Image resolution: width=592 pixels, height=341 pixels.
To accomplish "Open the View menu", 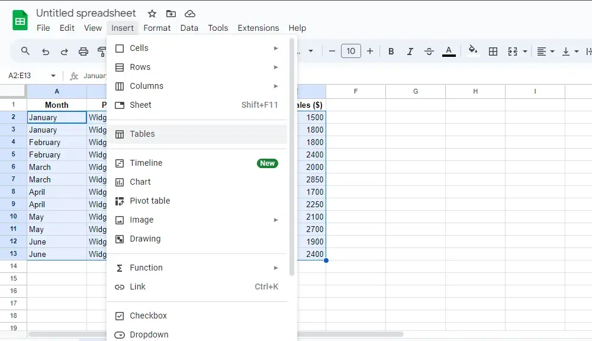I will (93, 28).
